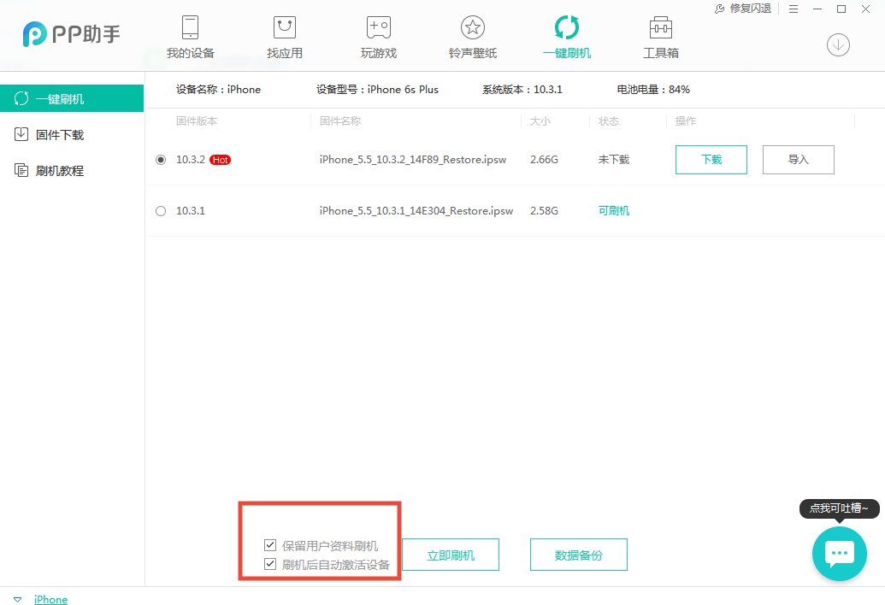Uncheck 刷机后自动激活设备 option

269,563
